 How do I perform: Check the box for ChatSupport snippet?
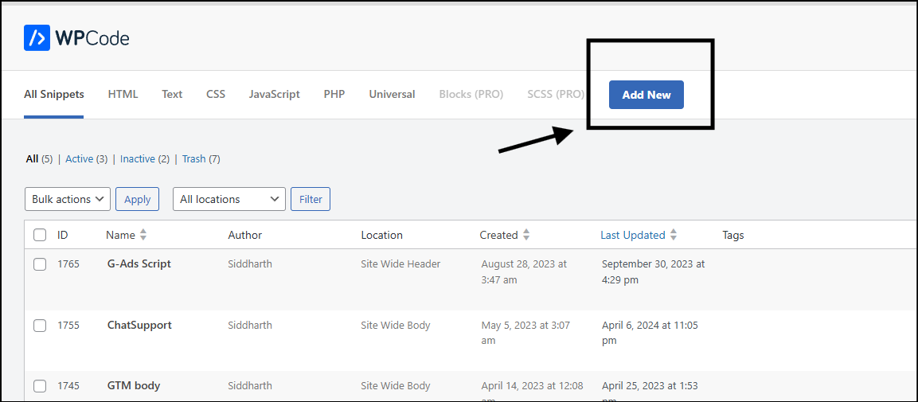(40, 326)
